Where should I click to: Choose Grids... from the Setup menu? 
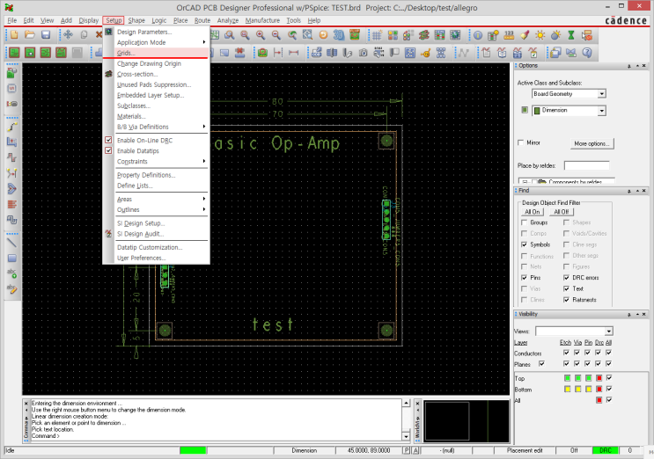tap(127, 53)
